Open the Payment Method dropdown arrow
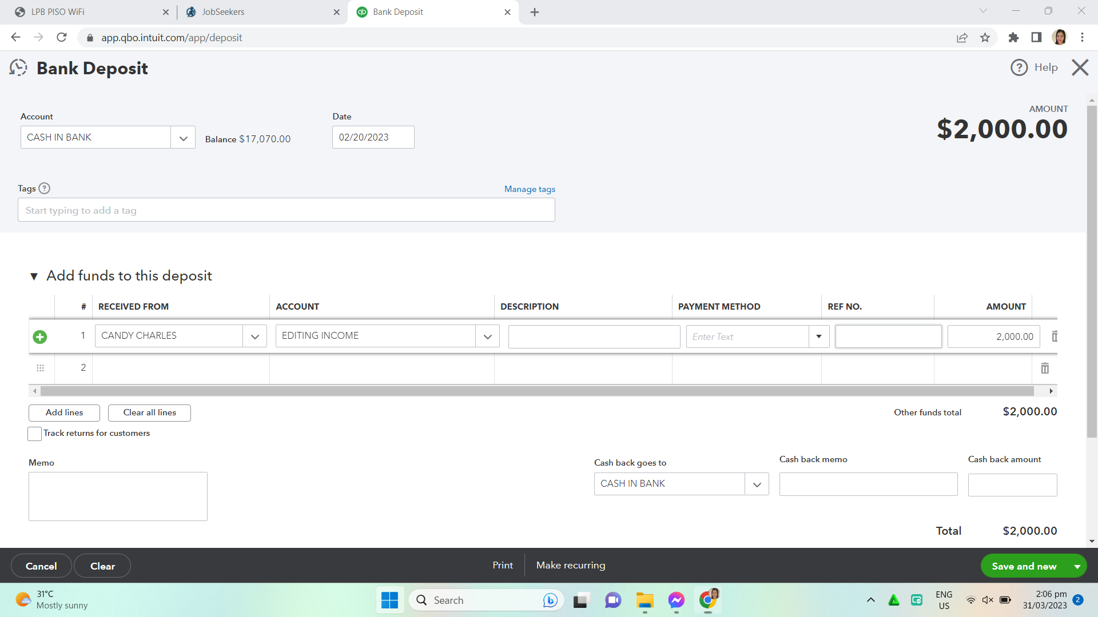The width and height of the screenshot is (1098, 617). click(x=818, y=336)
